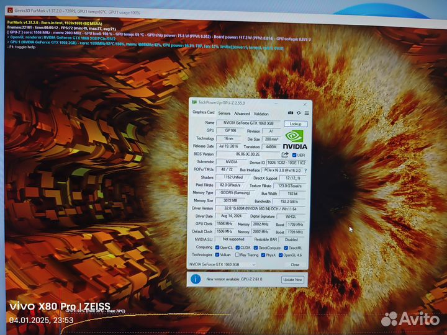Image resolution: width=447 pixels, height=335 pixels.
Task: Click the Driver Date field Aug 14, 2024
Action: pos(231,216)
